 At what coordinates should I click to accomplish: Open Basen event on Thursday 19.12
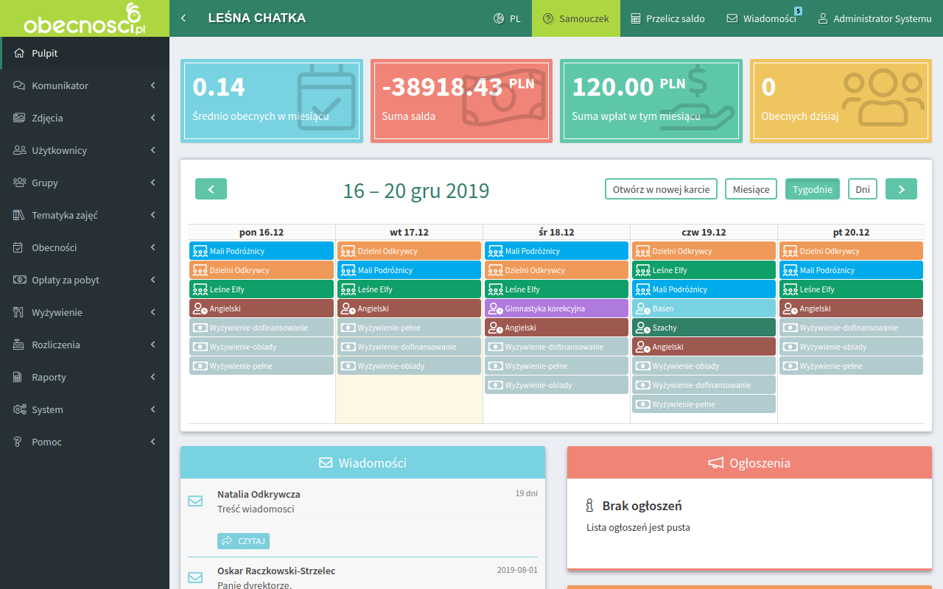click(x=704, y=308)
